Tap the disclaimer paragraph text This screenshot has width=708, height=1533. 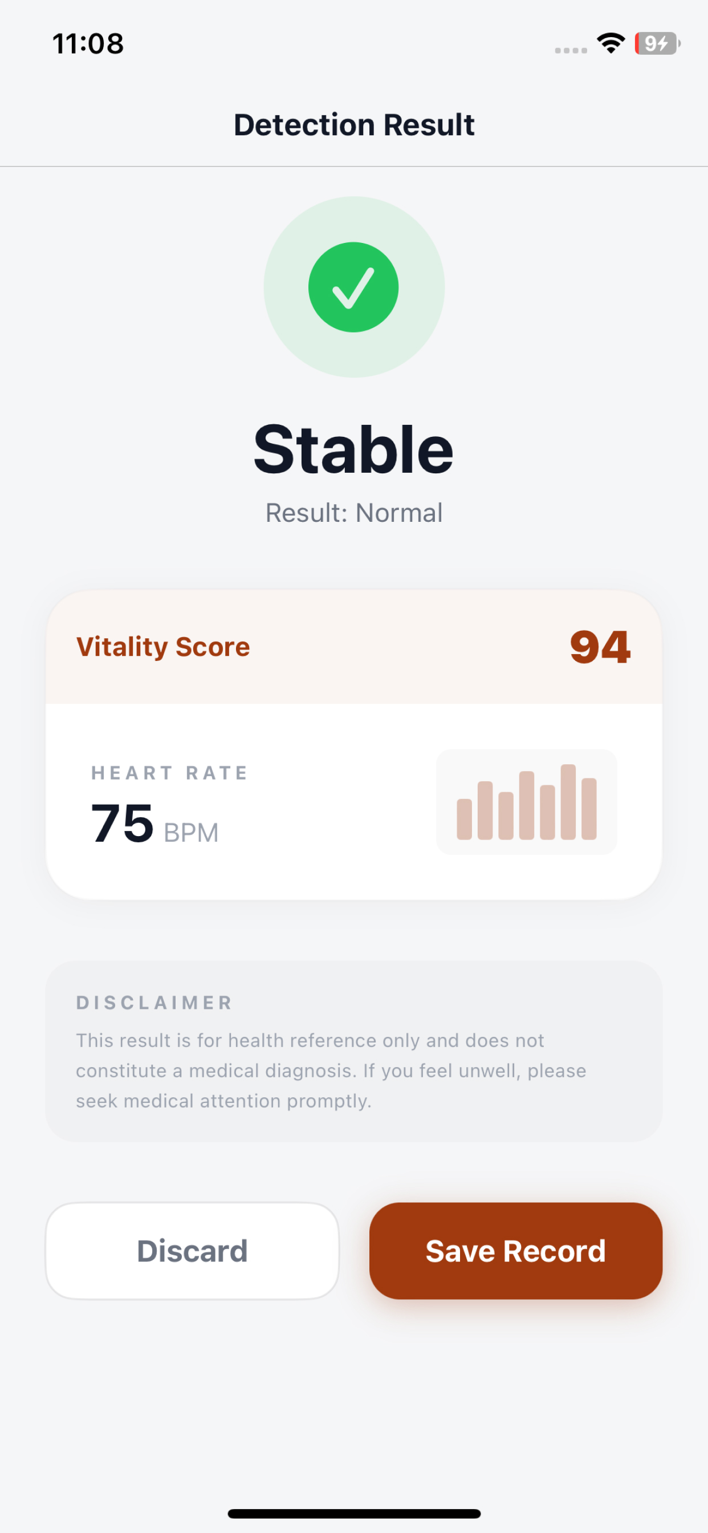click(x=331, y=1070)
